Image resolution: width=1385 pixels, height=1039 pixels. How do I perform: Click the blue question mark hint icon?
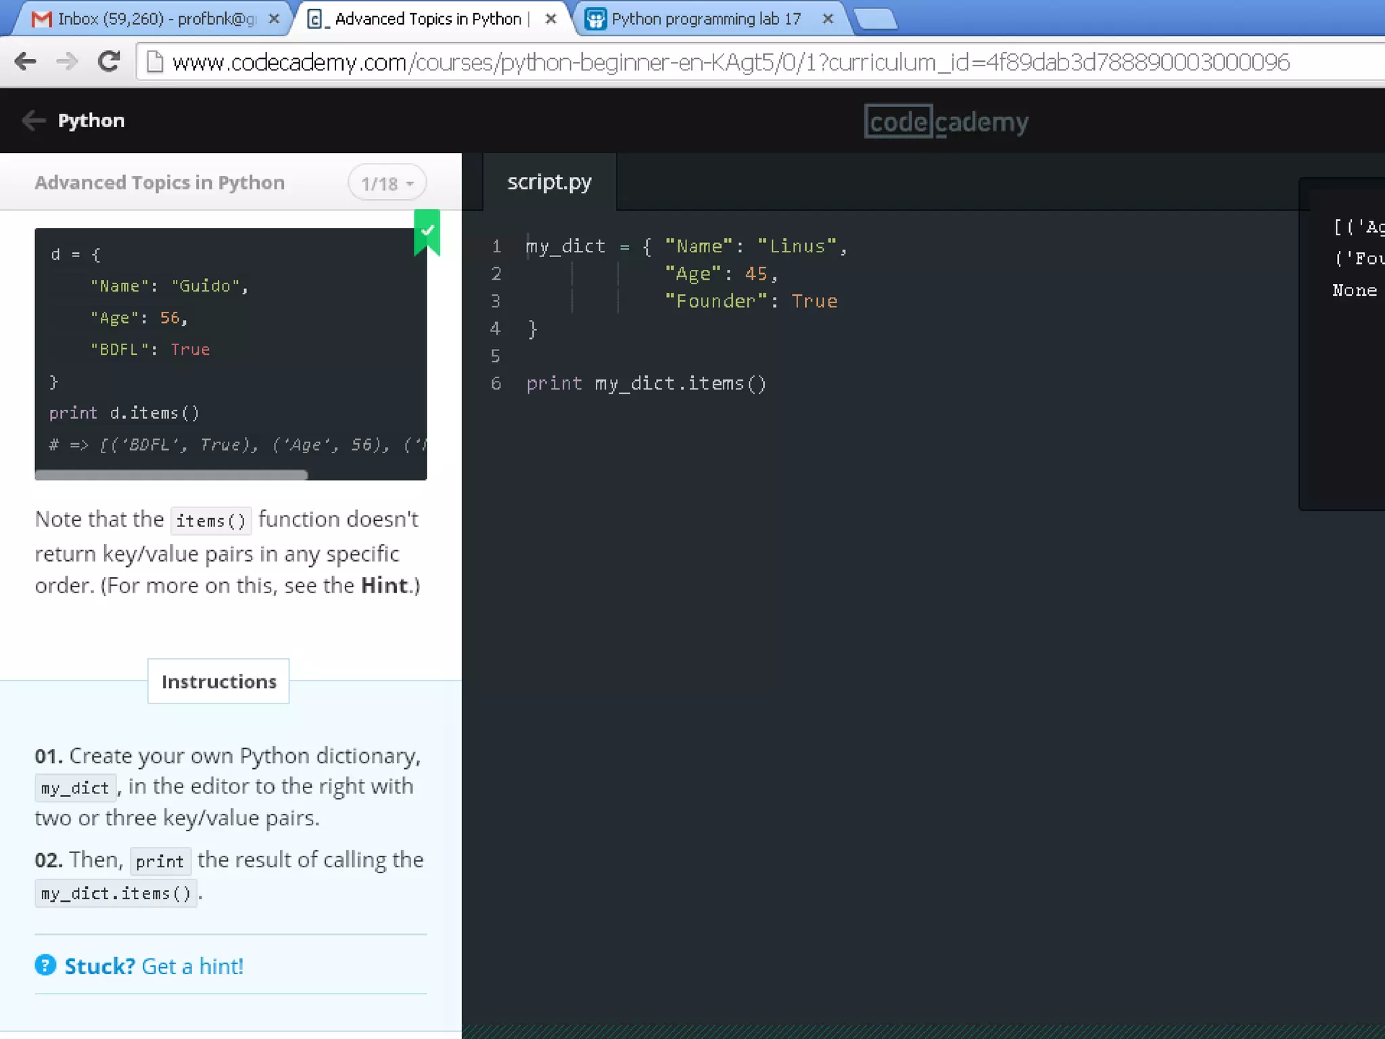(45, 965)
